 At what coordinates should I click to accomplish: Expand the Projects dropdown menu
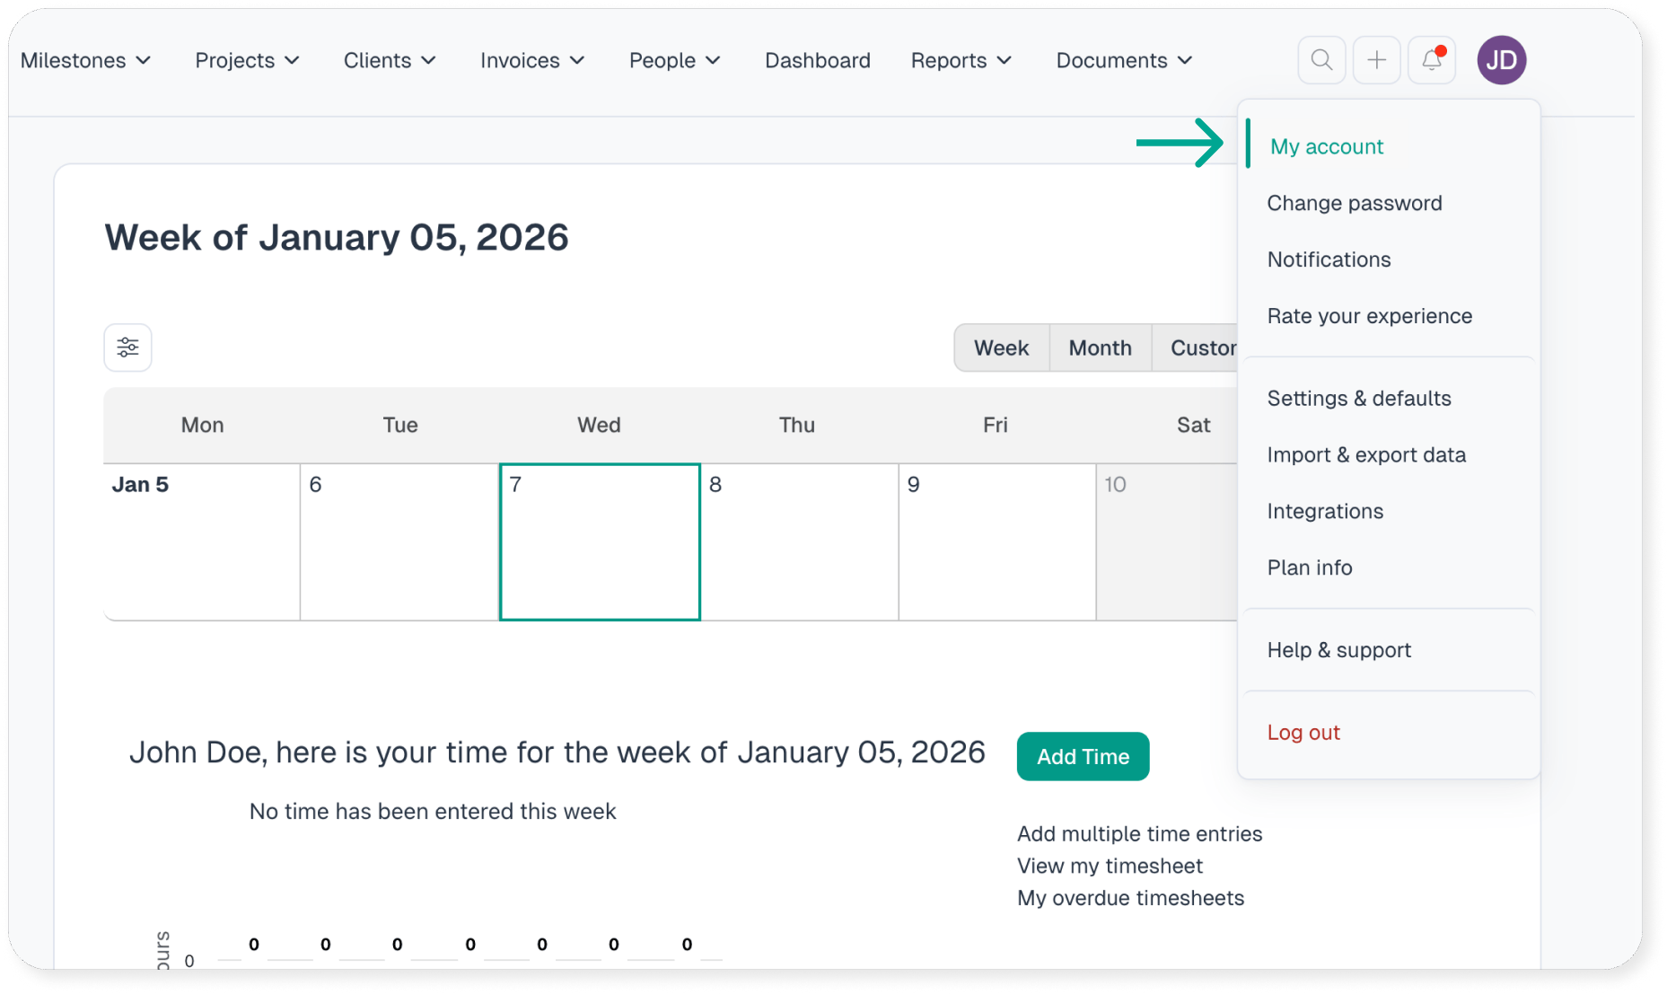point(247,60)
